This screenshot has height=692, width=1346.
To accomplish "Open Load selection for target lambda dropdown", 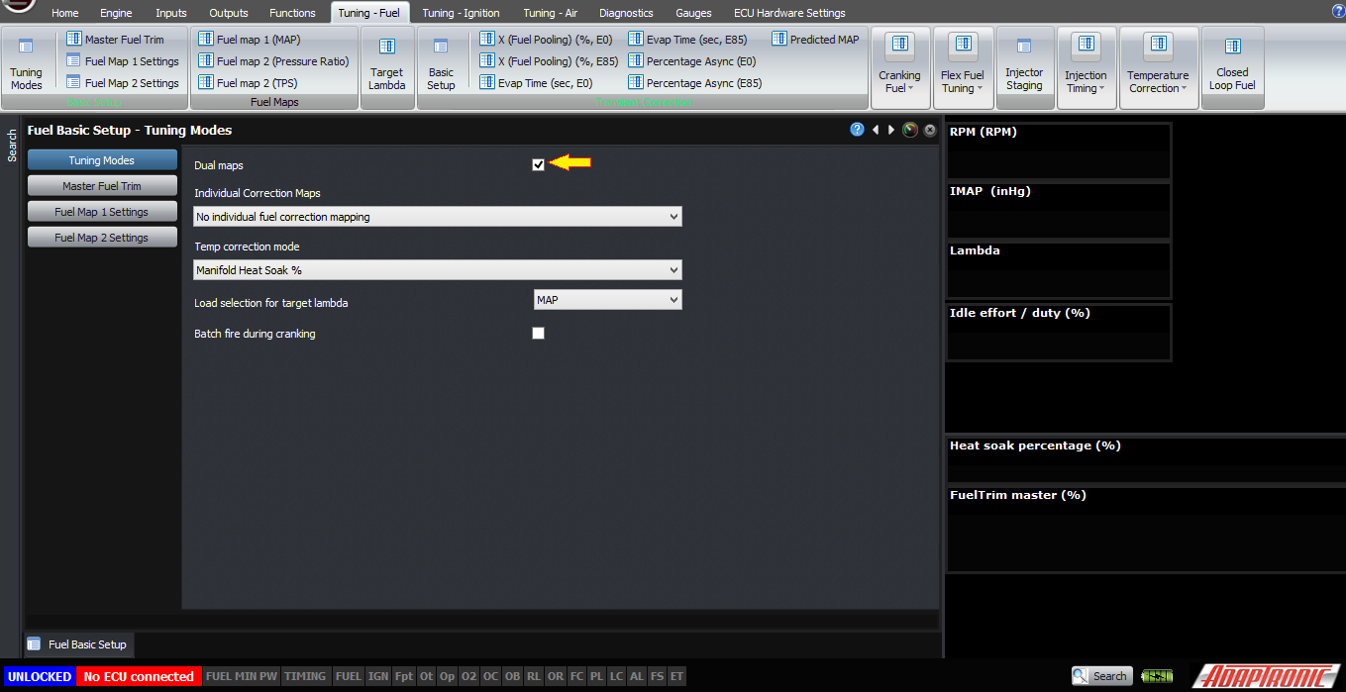I will pyautogui.click(x=607, y=299).
